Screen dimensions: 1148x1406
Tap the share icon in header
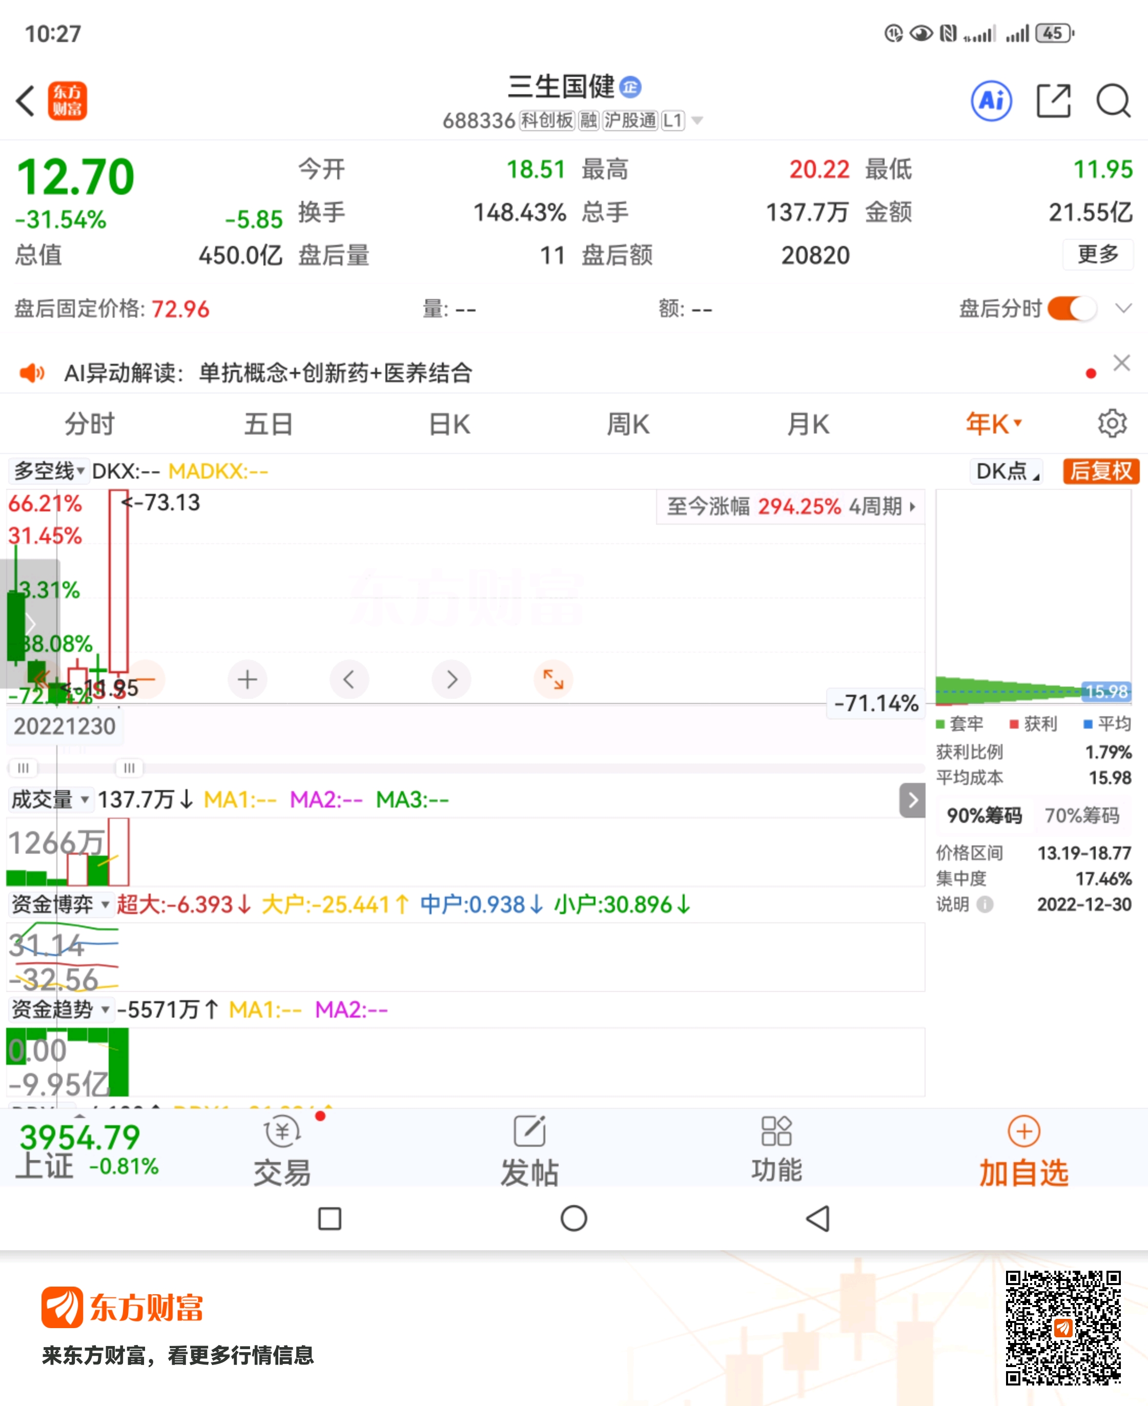(x=1053, y=101)
